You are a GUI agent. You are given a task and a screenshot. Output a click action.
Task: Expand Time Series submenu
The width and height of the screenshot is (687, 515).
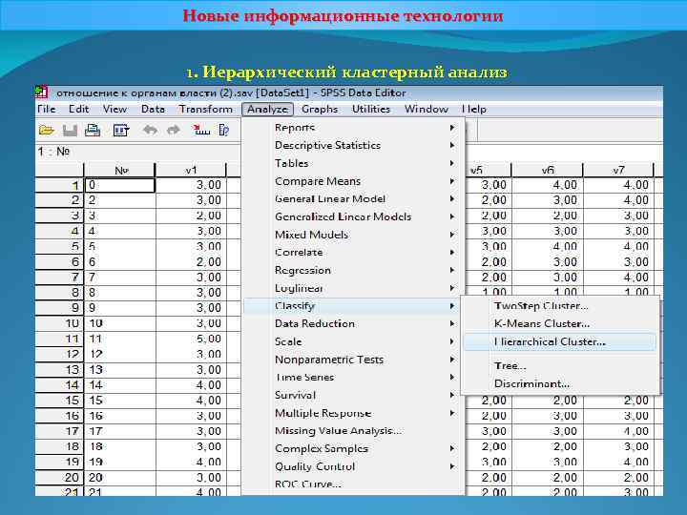click(x=353, y=377)
